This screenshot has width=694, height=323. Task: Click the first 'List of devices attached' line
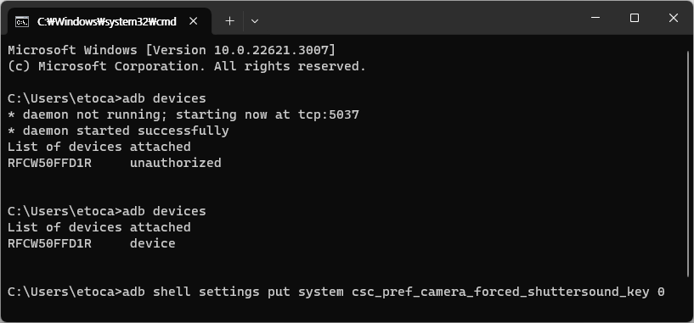(x=99, y=147)
